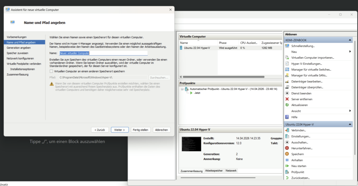Click the Weiter button
Viewport: 358px width, 186px height.
coord(120,130)
